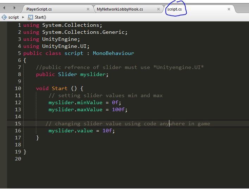Click the closing brace on line 17
Screen dimensions: 249x189
37,138
